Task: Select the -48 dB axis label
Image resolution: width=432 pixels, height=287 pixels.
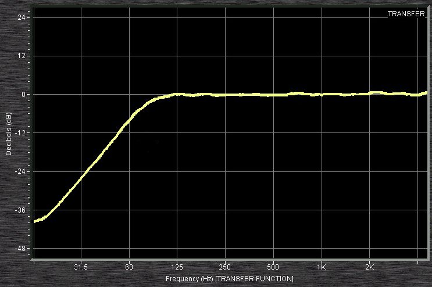Action: [x=20, y=249]
